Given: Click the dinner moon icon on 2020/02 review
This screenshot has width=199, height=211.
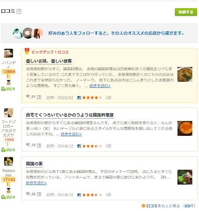Looking at the screenshot, I should click(x=79, y=97).
